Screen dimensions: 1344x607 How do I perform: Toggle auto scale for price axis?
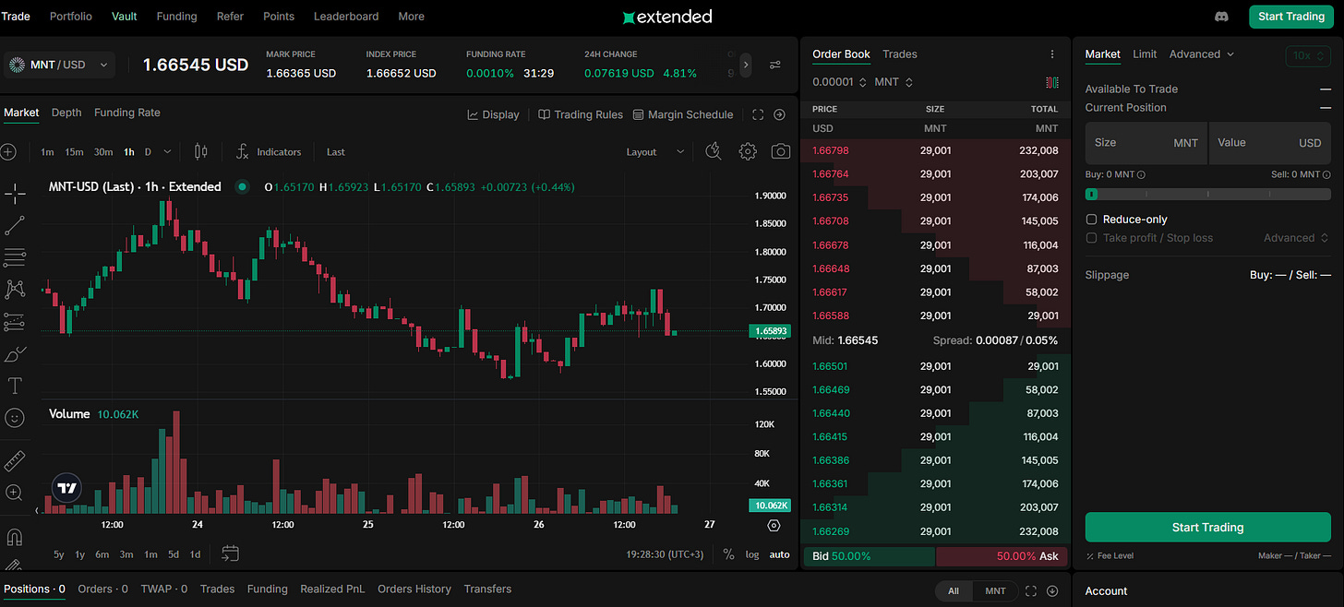pyautogui.click(x=780, y=554)
